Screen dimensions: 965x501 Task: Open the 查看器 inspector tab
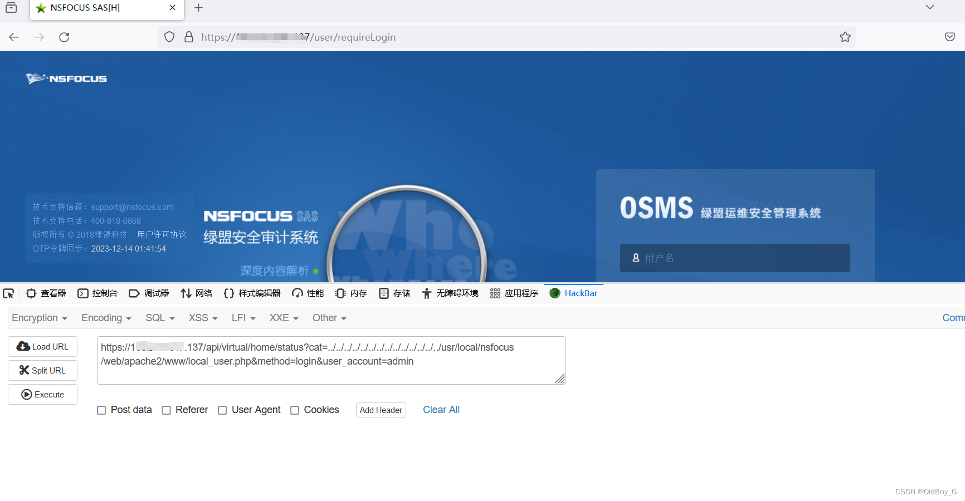pyautogui.click(x=46, y=293)
